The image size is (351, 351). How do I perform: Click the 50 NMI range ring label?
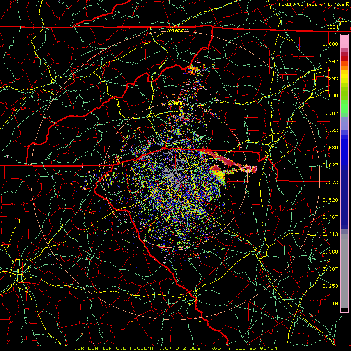(175, 103)
